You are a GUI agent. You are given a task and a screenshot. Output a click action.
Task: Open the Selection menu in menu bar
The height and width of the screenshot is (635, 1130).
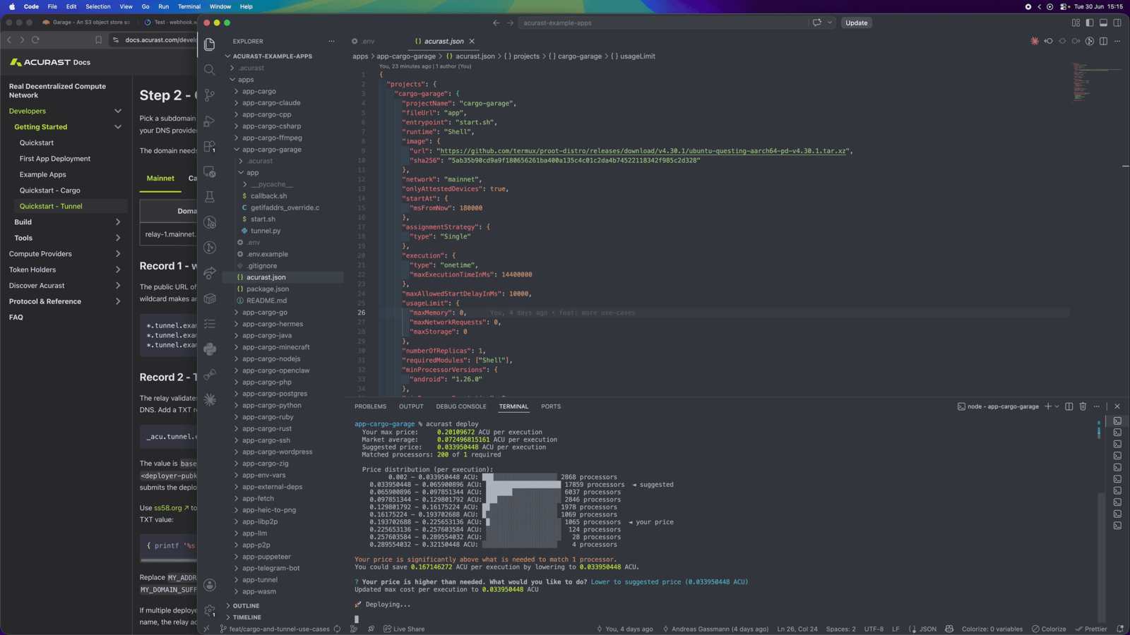pos(98,6)
